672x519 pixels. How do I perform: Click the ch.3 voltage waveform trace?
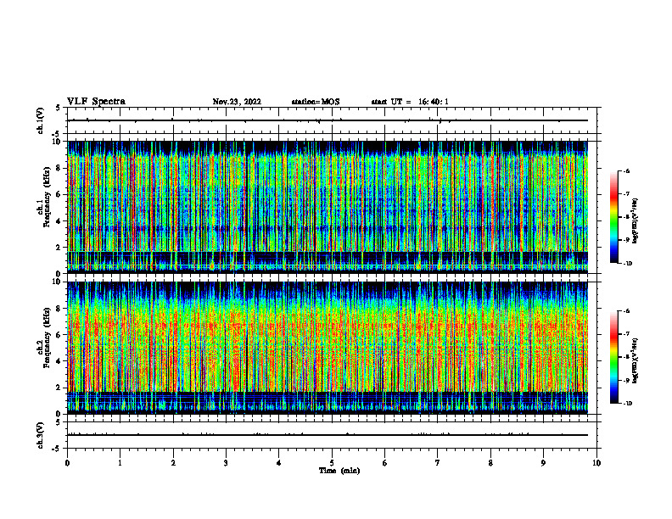tap(328, 435)
